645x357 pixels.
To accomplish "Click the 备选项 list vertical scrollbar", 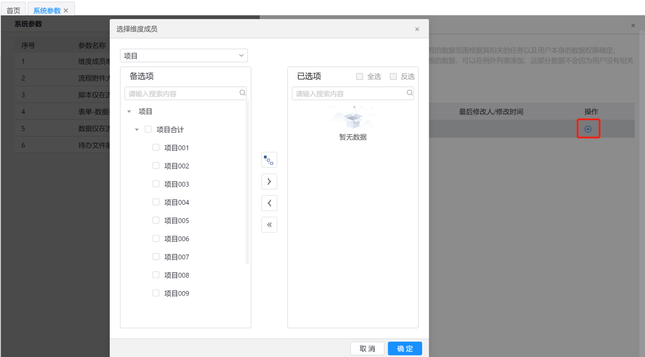I will pyautogui.click(x=248, y=181).
